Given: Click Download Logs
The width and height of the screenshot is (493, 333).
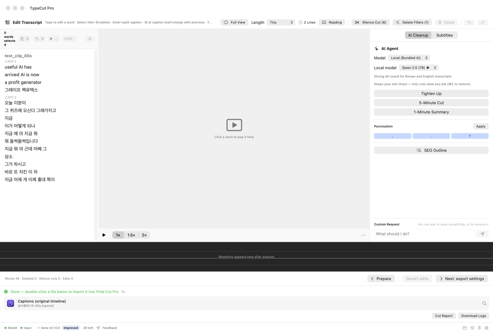Looking at the screenshot, I should tap(473, 316).
